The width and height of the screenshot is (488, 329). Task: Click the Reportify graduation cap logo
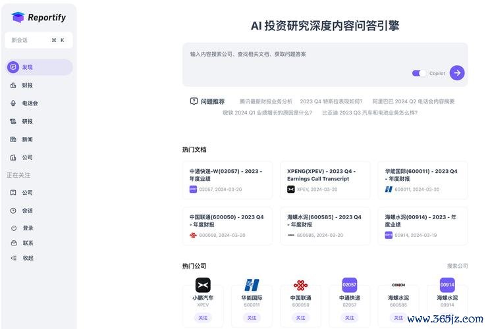pyautogui.click(x=18, y=17)
